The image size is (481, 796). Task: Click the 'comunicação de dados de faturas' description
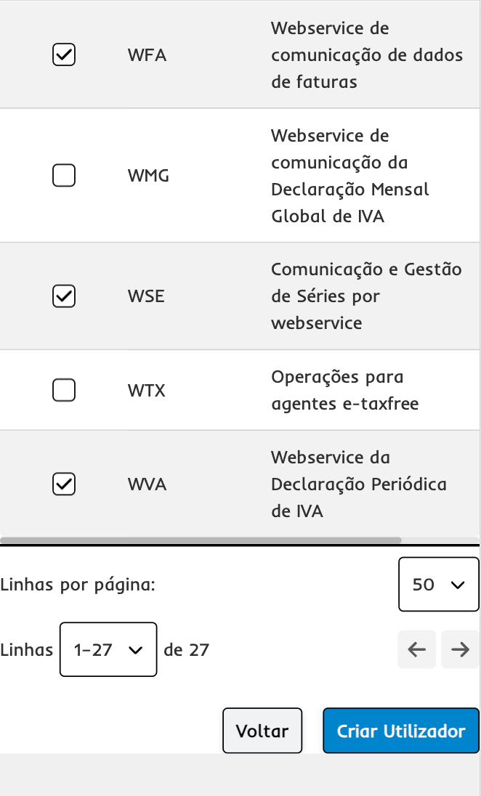pos(366,55)
